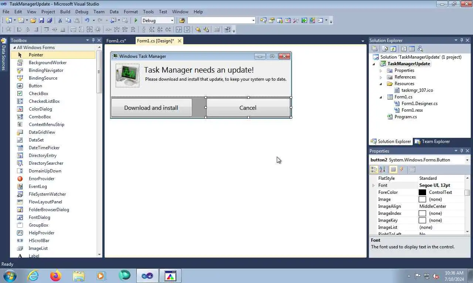Click Send to Back layout icon
473x283 pixels.
pos(206,29)
